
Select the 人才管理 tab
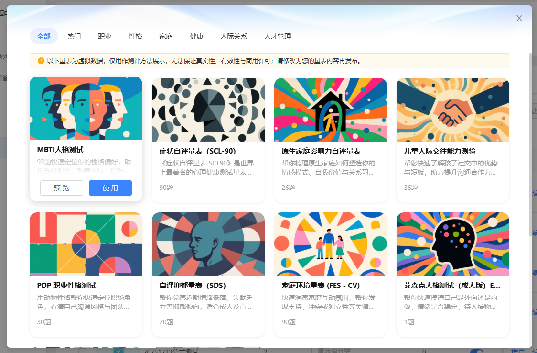pos(278,36)
